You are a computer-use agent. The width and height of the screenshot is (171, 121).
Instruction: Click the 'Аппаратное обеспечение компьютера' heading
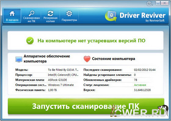(x=47, y=59)
